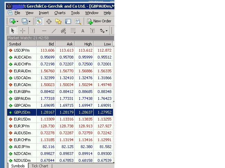Select the Cursor arrow tool
This screenshot has height=168, width=225.
coord(13,31)
